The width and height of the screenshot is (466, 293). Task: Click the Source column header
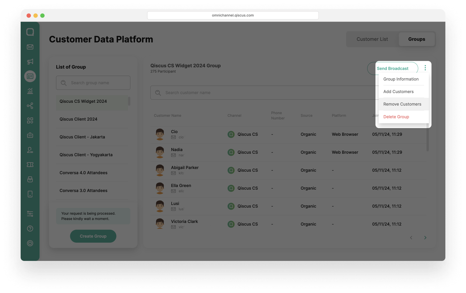point(306,116)
